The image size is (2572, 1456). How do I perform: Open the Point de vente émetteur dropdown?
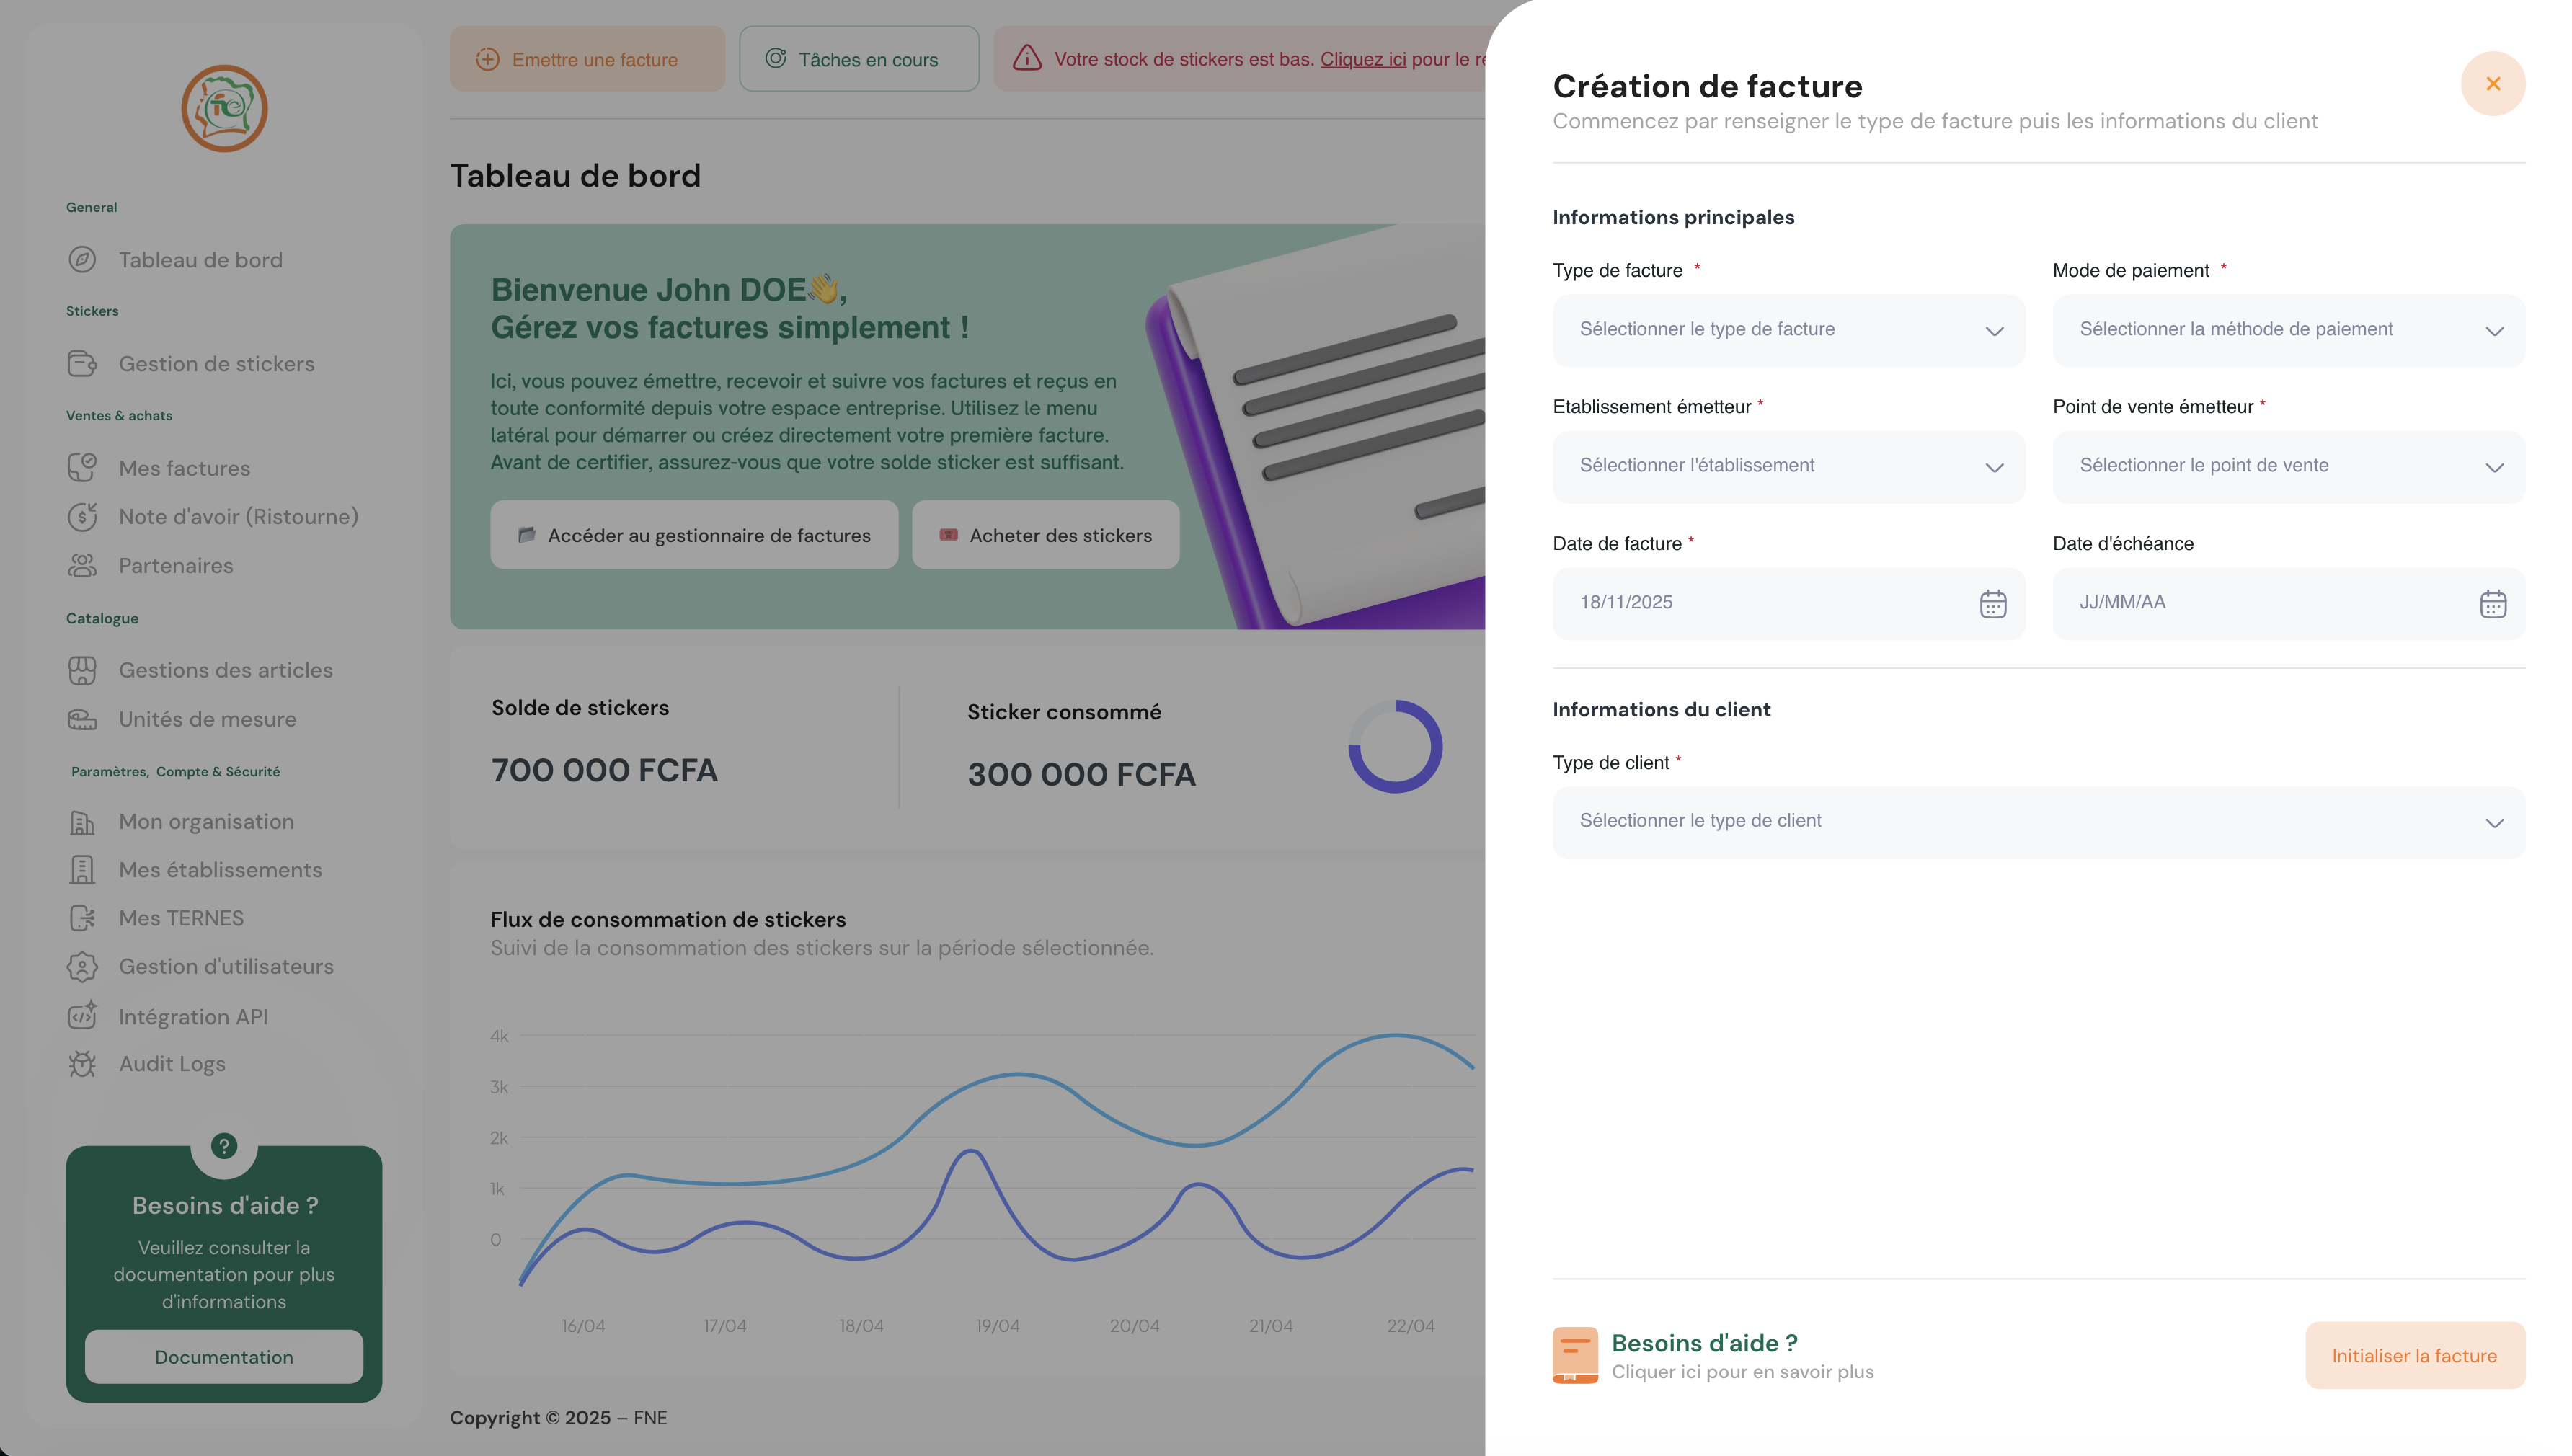[2288, 466]
